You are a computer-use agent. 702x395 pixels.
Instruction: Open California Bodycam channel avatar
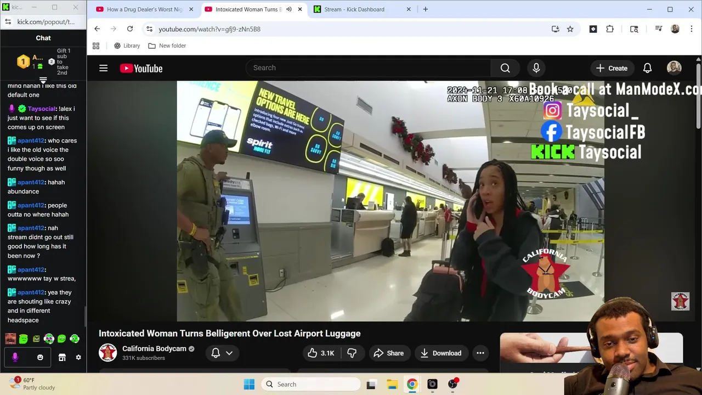click(108, 353)
